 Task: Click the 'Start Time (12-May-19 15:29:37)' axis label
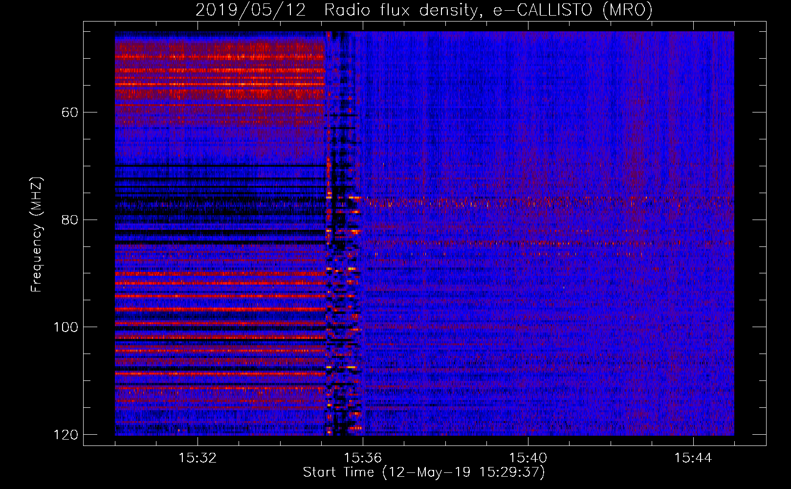pyautogui.click(x=424, y=472)
